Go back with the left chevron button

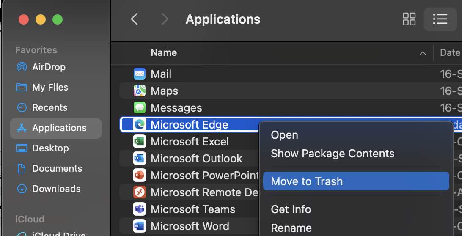point(135,19)
